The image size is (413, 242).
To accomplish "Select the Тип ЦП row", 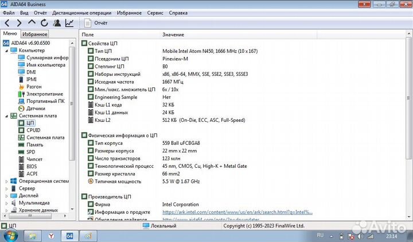I will [173, 51].
